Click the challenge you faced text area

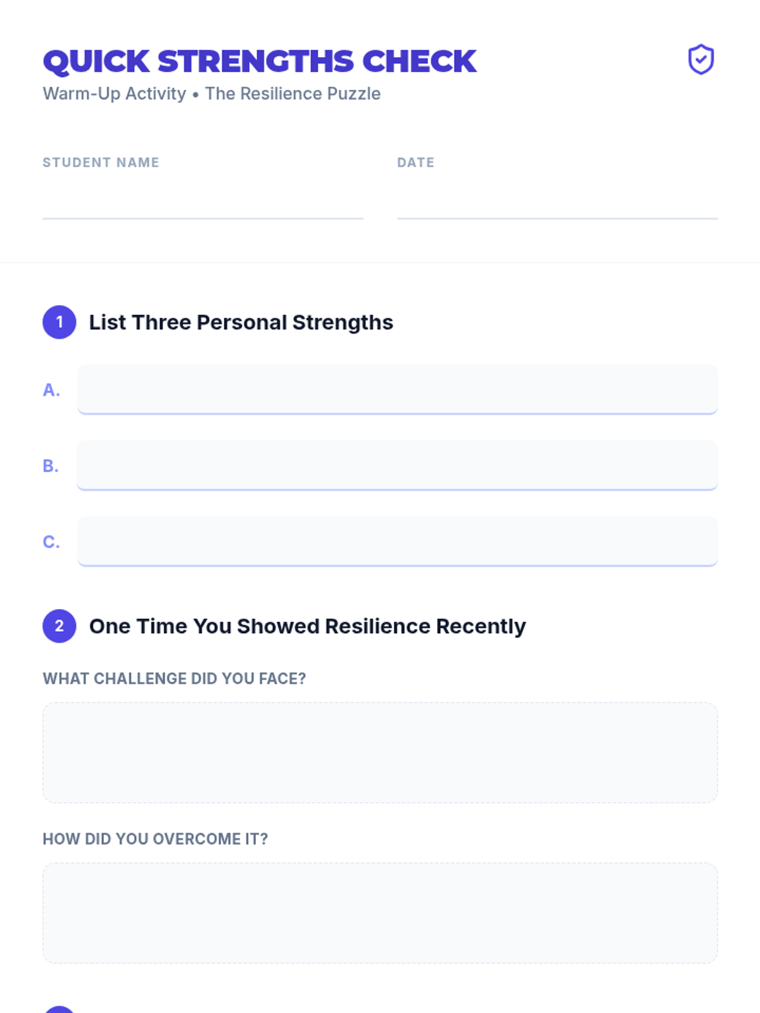point(380,752)
